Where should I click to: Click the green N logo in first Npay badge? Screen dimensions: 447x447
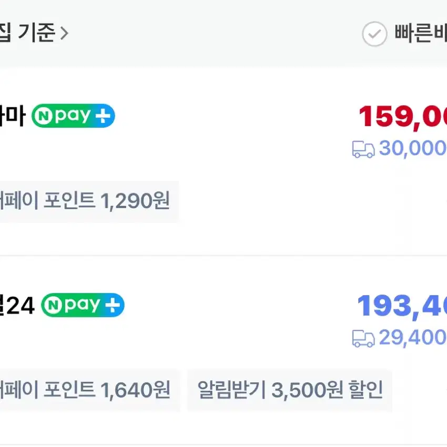tap(44, 116)
